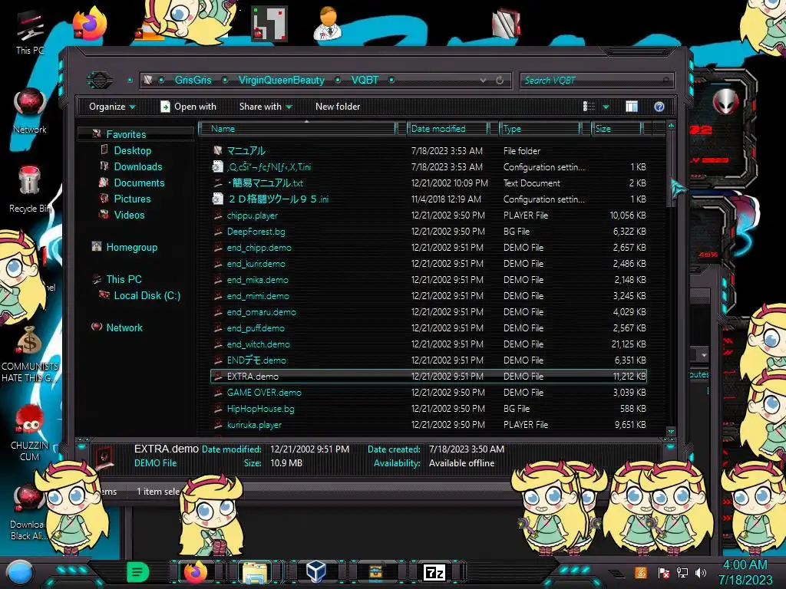Image resolution: width=786 pixels, height=589 pixels.
Task: Select chippu.player file
Action: (252, 216)
